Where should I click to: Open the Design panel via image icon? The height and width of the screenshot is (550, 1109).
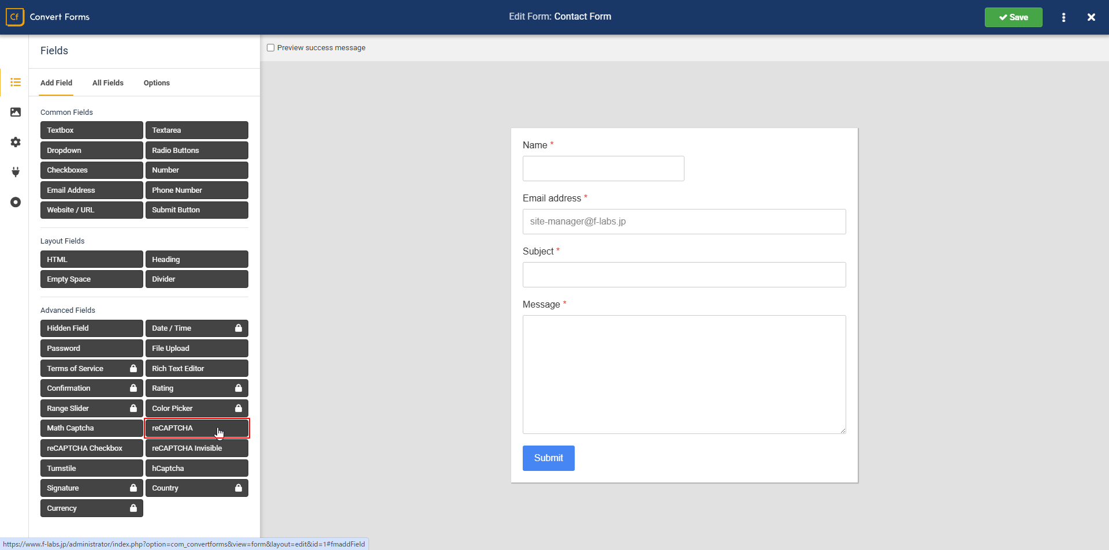[x=16, y=112]
